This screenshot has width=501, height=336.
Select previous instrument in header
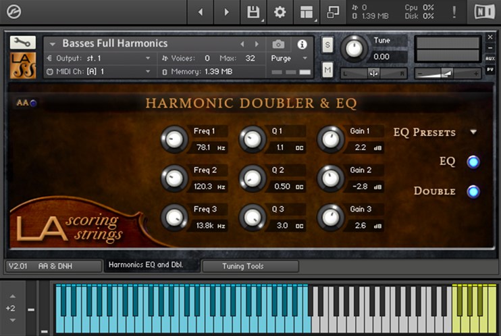242,44
